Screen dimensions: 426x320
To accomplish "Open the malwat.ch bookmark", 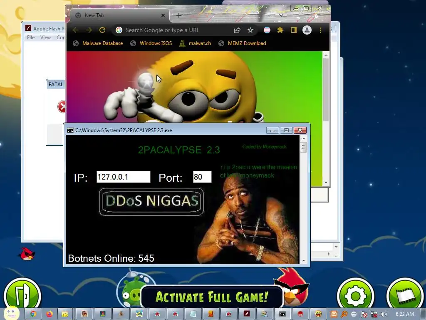I will point(195,43).
